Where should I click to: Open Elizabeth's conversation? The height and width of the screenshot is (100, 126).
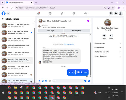tap(17, 25)
